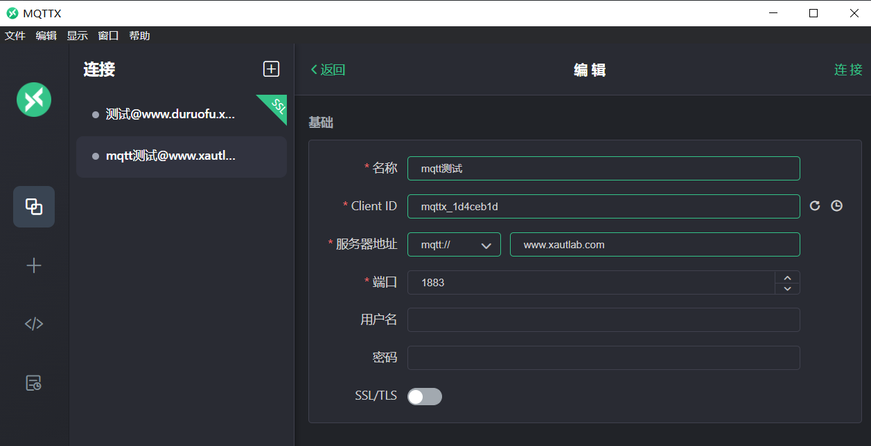Viewport: 871px width, 446px height.
Task: Click the 密码 input field
Action: pos(603,358)
